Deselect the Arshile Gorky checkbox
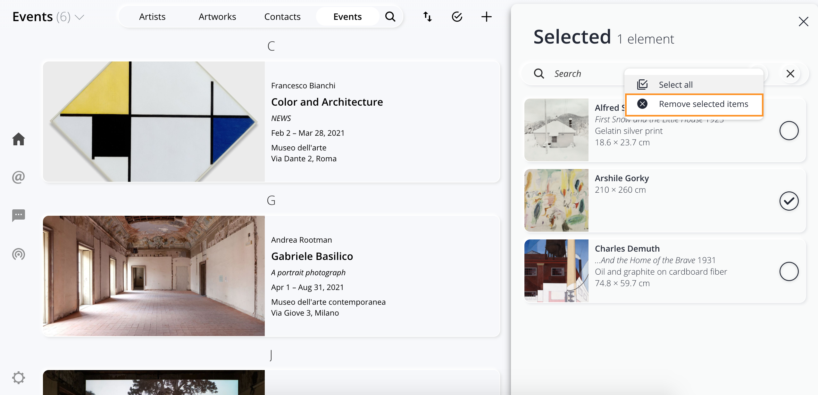The image size is (818, 395). pos(789,201)
